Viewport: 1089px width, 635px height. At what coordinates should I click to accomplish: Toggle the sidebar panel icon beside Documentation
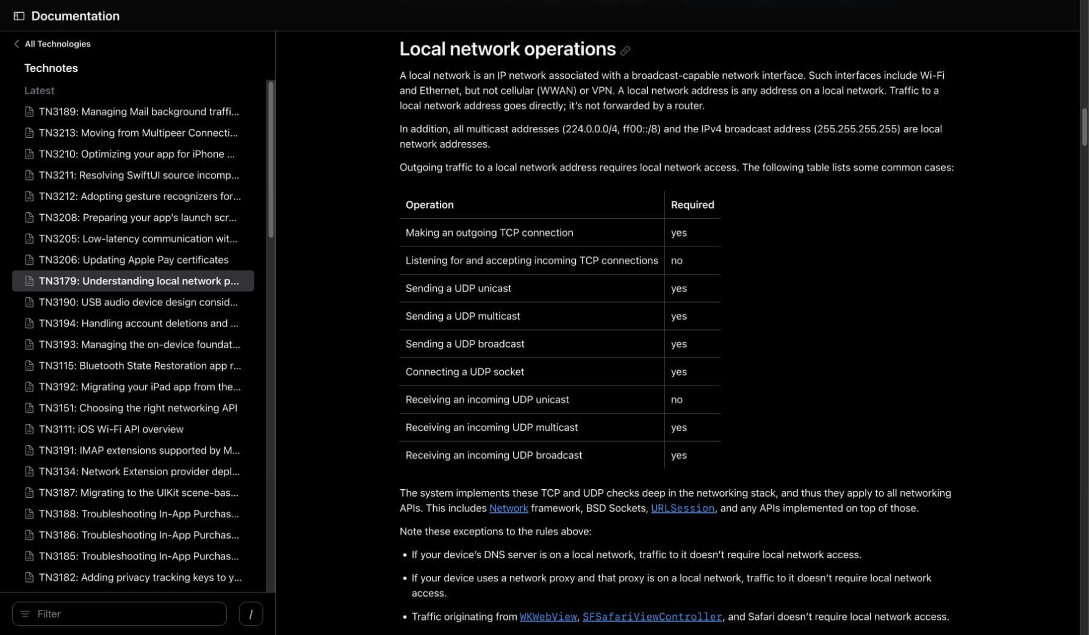click(19, 16)
